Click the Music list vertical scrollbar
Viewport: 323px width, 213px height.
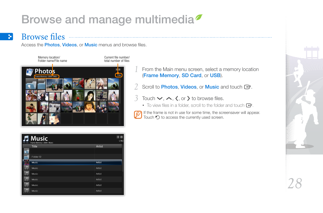(x=123, y=169)
